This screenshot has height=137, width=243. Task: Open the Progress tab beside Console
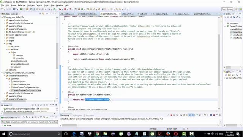(x=78, y=116)
